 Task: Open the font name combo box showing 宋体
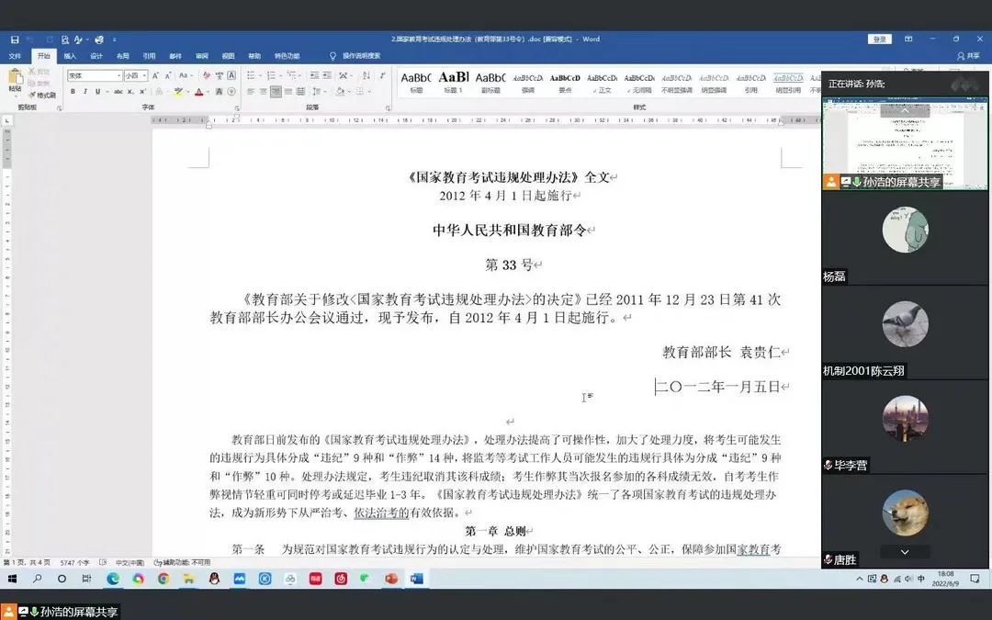[95, 76]
